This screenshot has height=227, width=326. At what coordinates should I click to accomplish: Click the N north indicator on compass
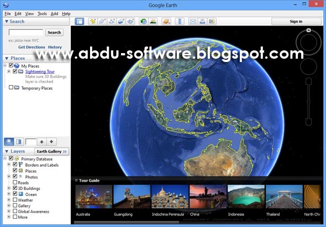(308, 30)
